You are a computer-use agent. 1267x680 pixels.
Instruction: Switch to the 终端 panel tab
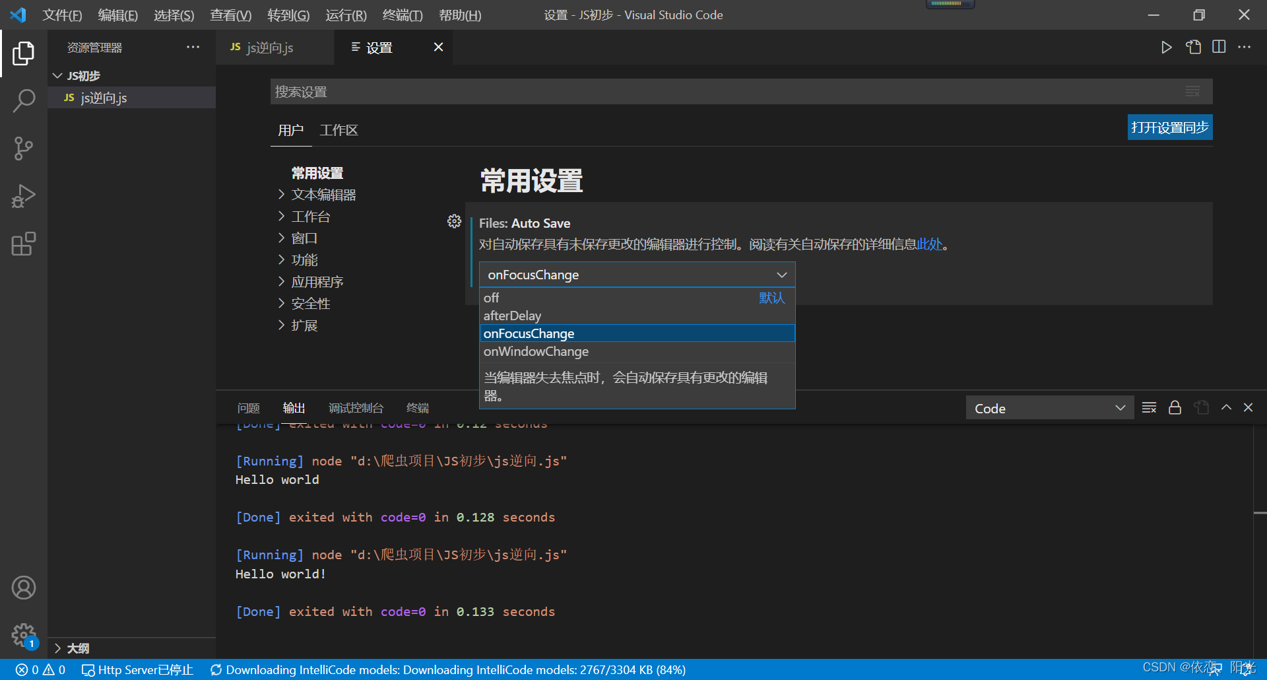(418, 408)
